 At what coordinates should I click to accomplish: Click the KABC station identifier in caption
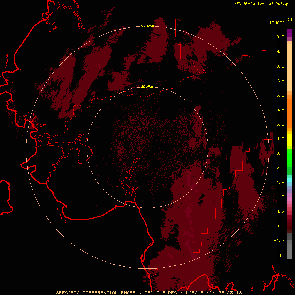click(191, 293)
